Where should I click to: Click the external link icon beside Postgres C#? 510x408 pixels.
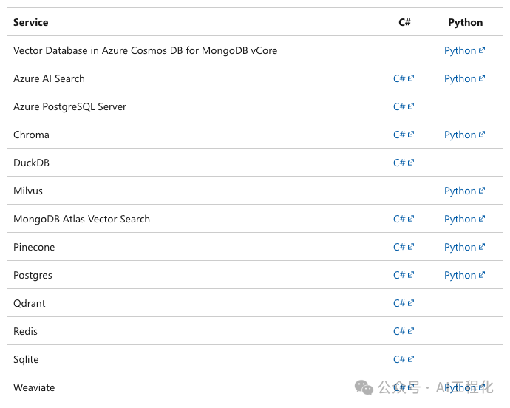pos(411,275)
